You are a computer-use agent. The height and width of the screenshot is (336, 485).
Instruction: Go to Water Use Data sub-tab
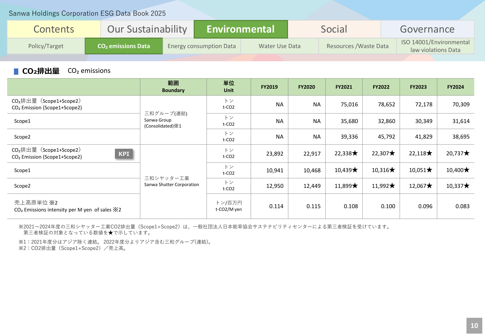pyautogui.click(x=280, y=46)
